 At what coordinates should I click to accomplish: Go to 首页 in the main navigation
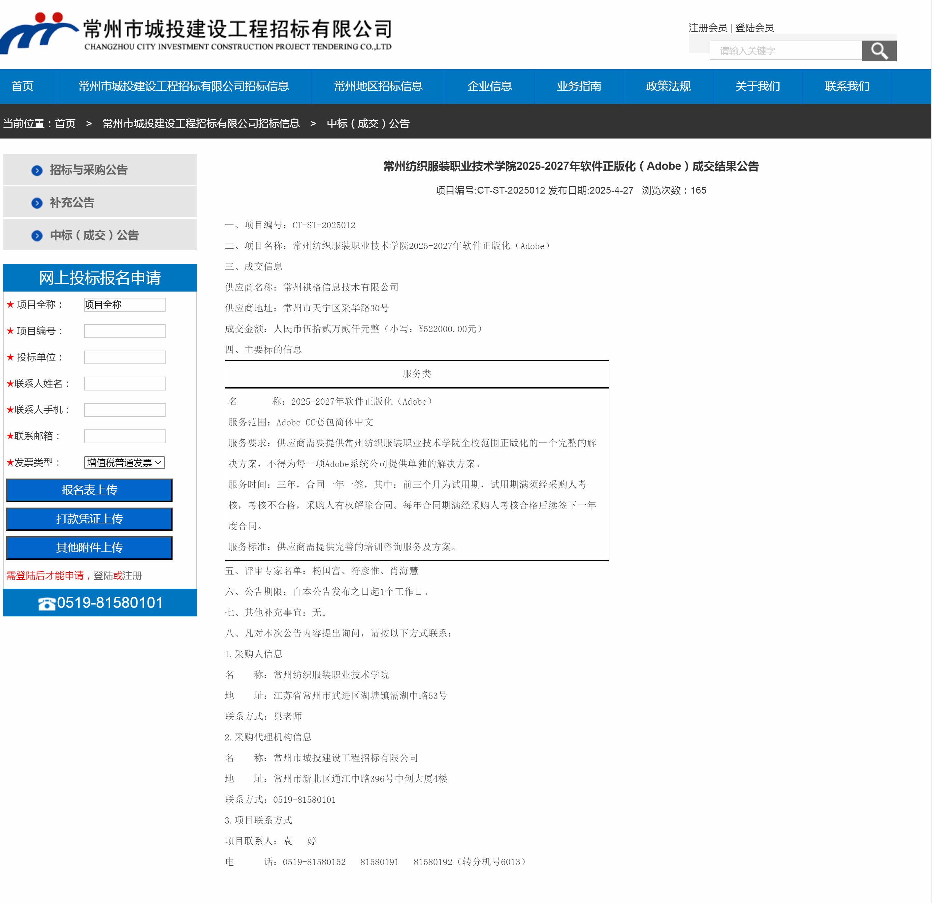click(22, 86)
